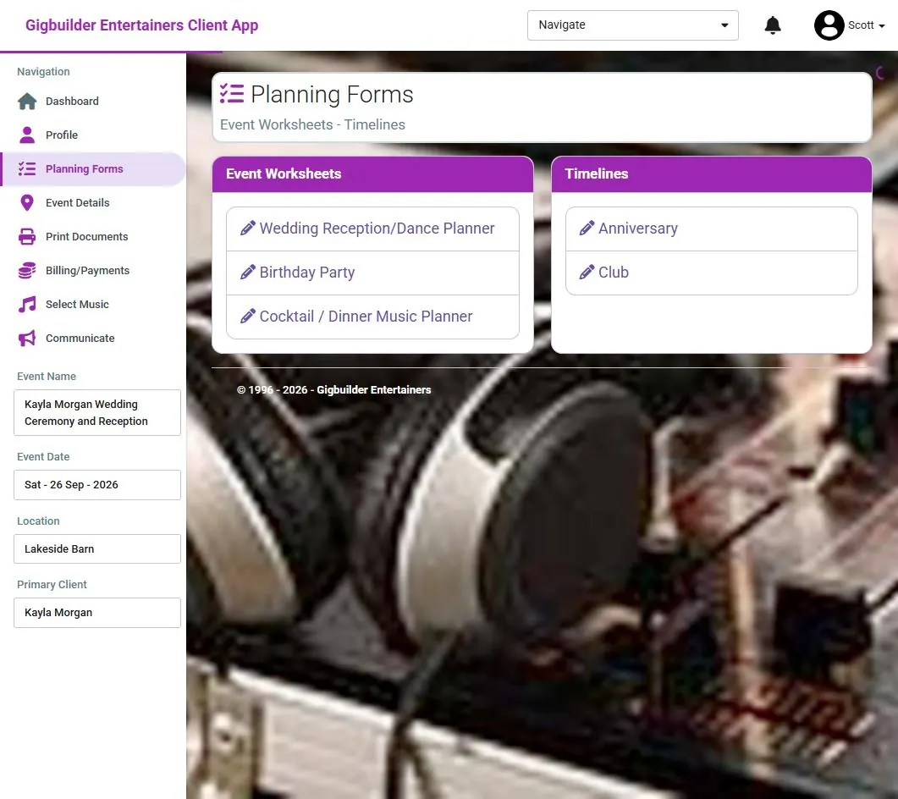Click the Event Worksheets panel header
898x799 pixels.
coord(373,174)
